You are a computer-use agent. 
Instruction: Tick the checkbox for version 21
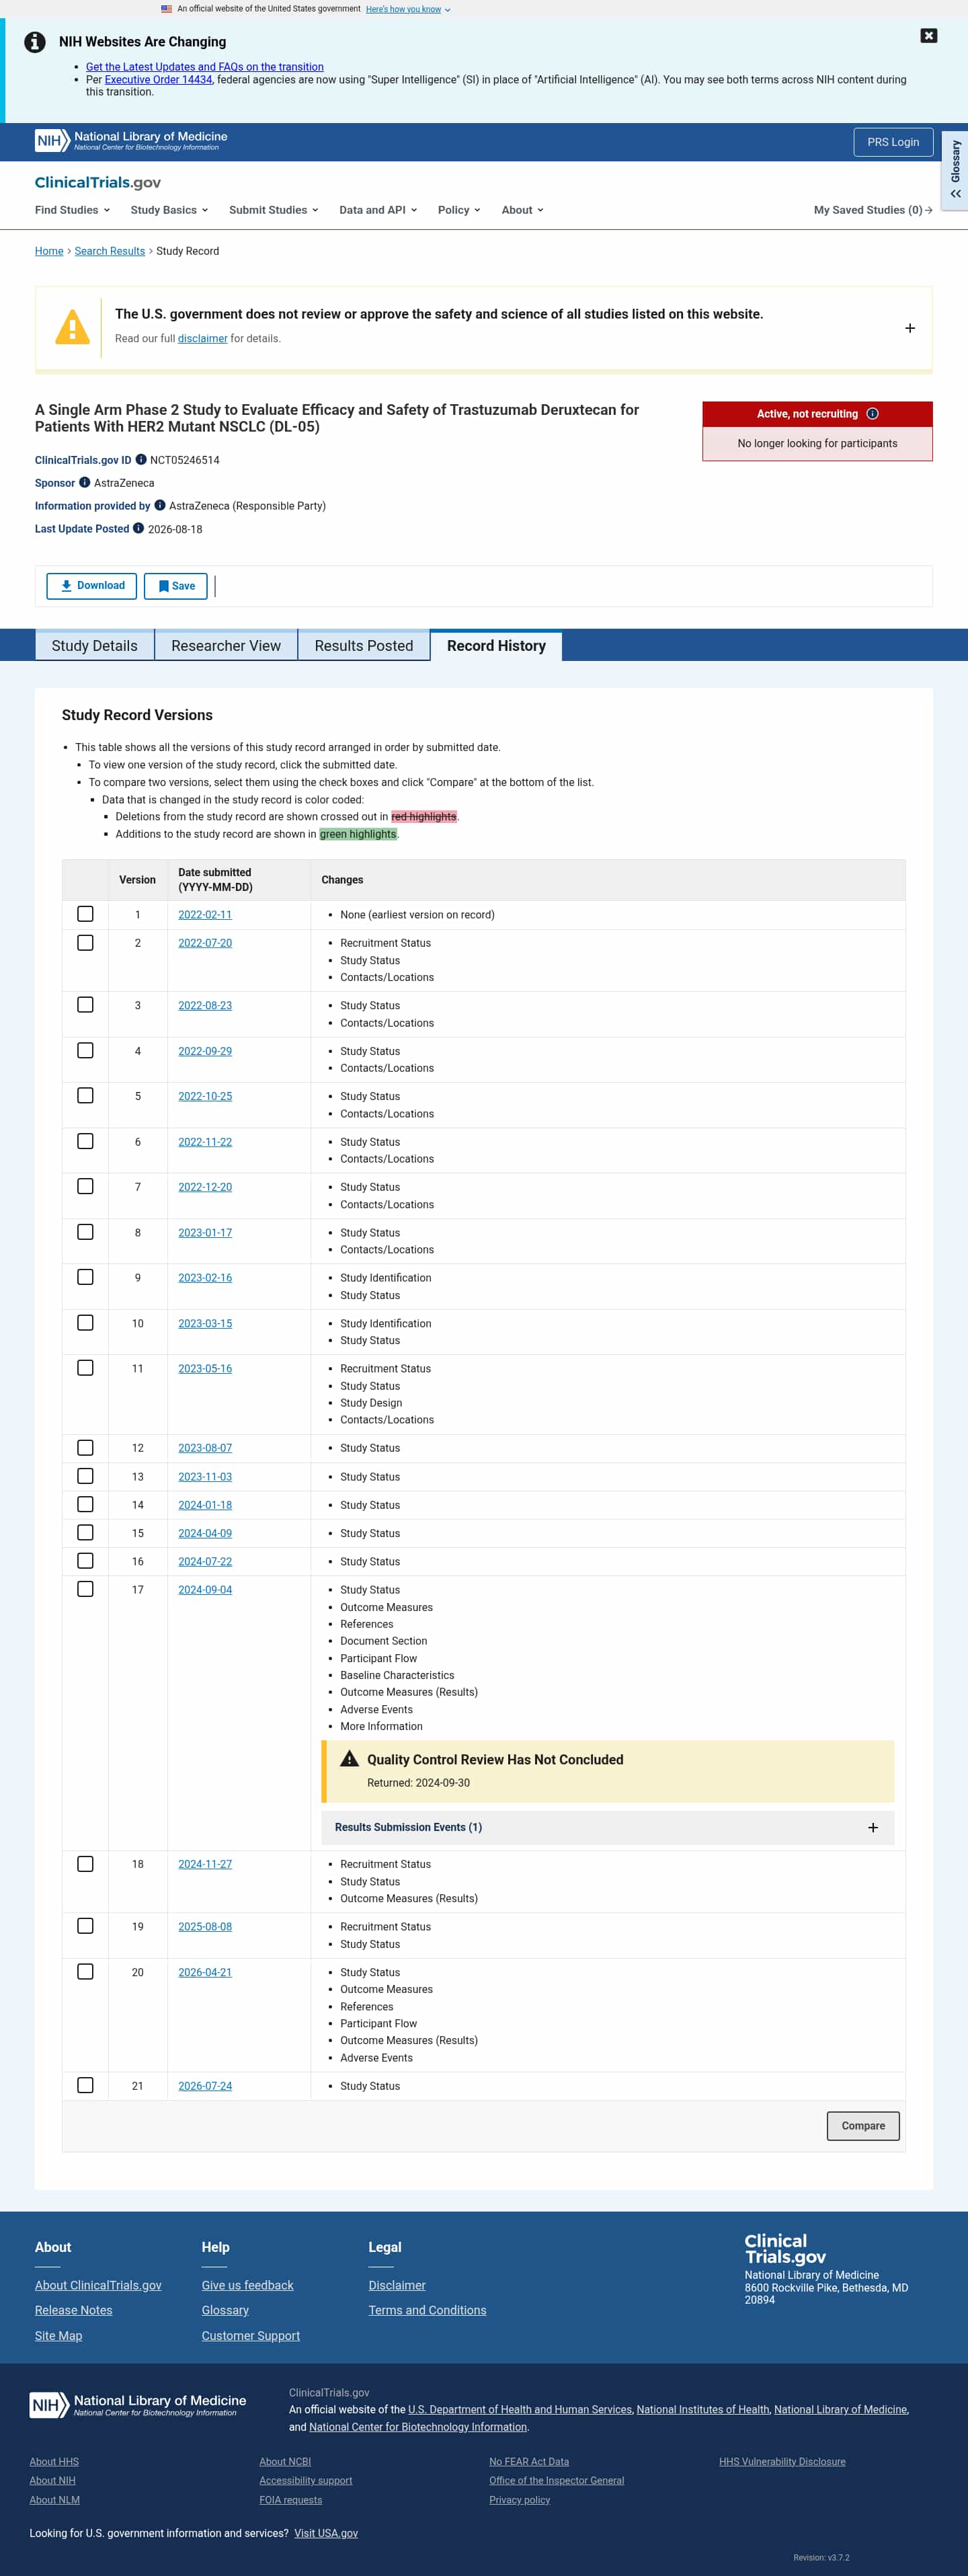point(85,2085)
